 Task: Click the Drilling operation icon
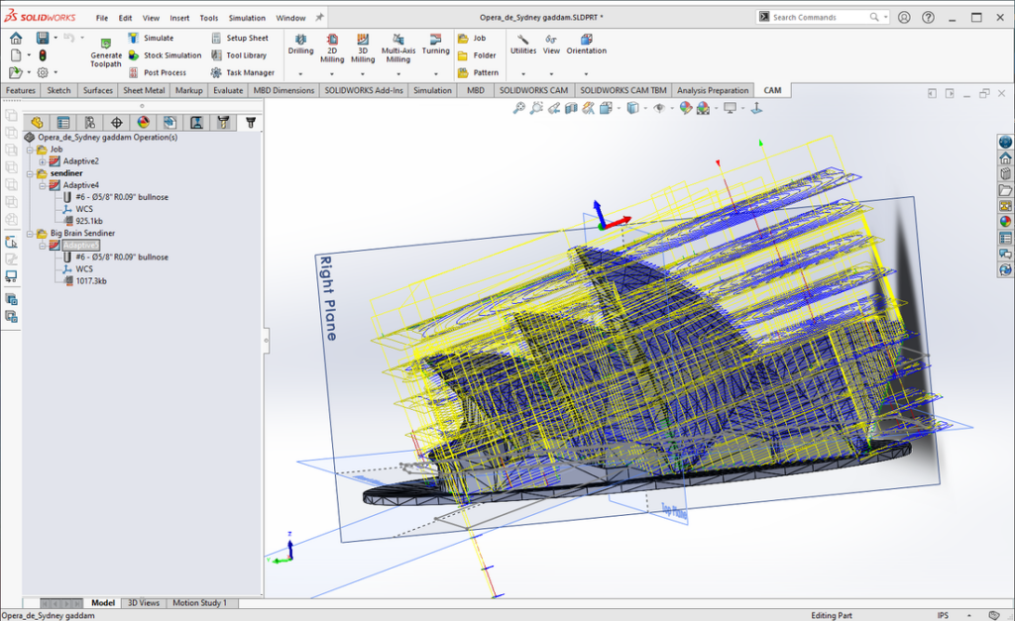(301, 39)
